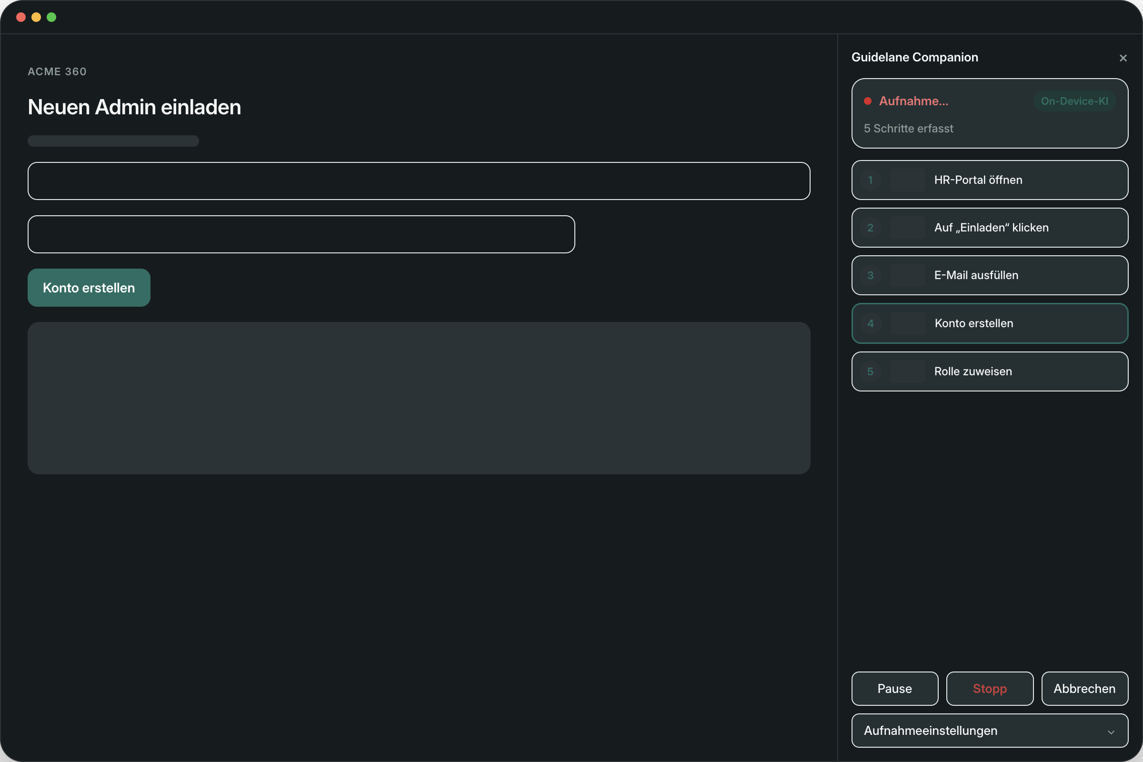Select step 2 Auf „Einladen“ klicken
This screenshot has width=1143, height=762.
point(990,228)
